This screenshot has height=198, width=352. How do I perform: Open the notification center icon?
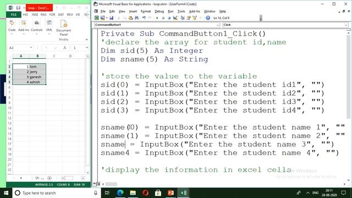click(343, 193)
